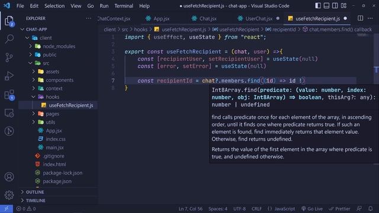Screen dimensions: 379x213
Task: Open index.css in the file tree
Action: [x=56, y=139]
